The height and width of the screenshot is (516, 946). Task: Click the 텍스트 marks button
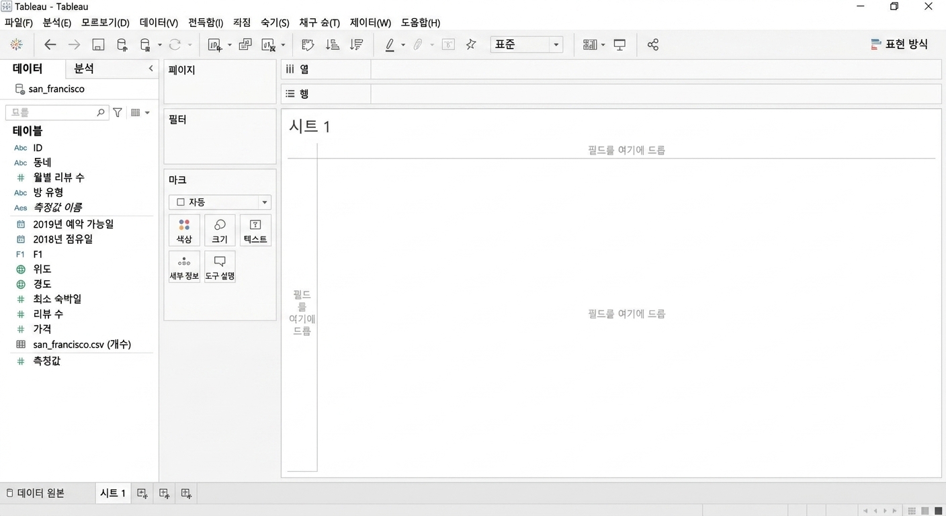tap(255, 230)
